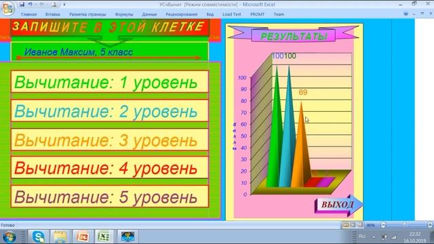Open PowerPoint from the taskbar

tap(83, 237)
